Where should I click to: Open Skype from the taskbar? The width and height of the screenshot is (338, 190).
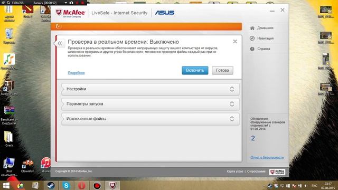click(x=66, y=185)
